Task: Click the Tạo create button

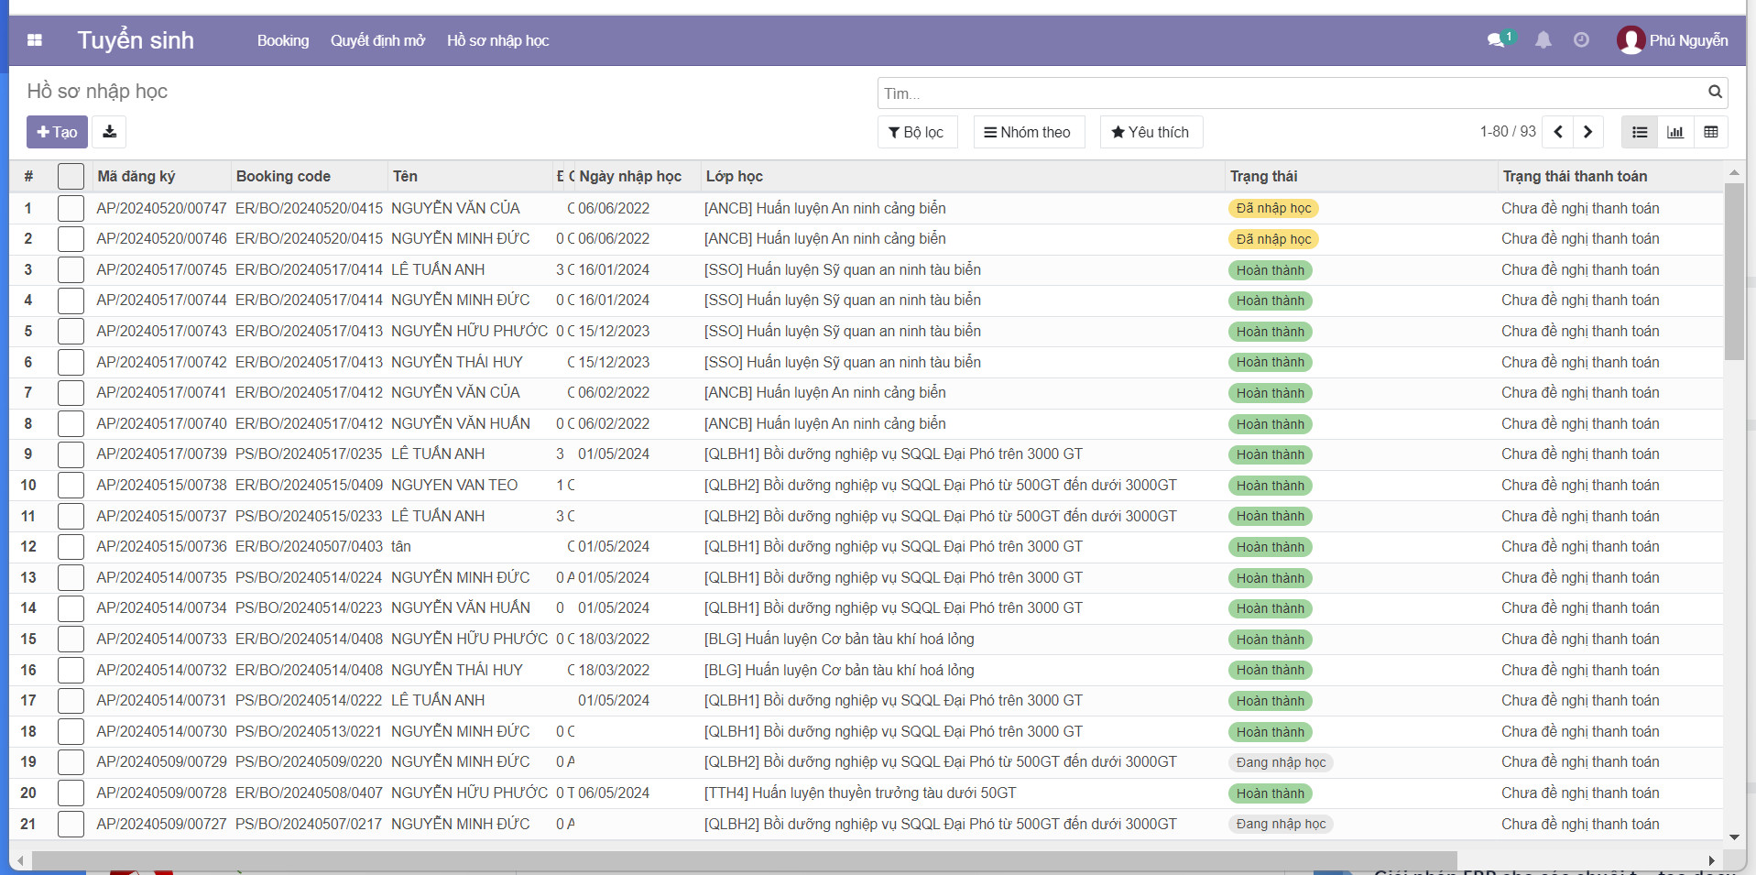Action: (x=57, y=132)
